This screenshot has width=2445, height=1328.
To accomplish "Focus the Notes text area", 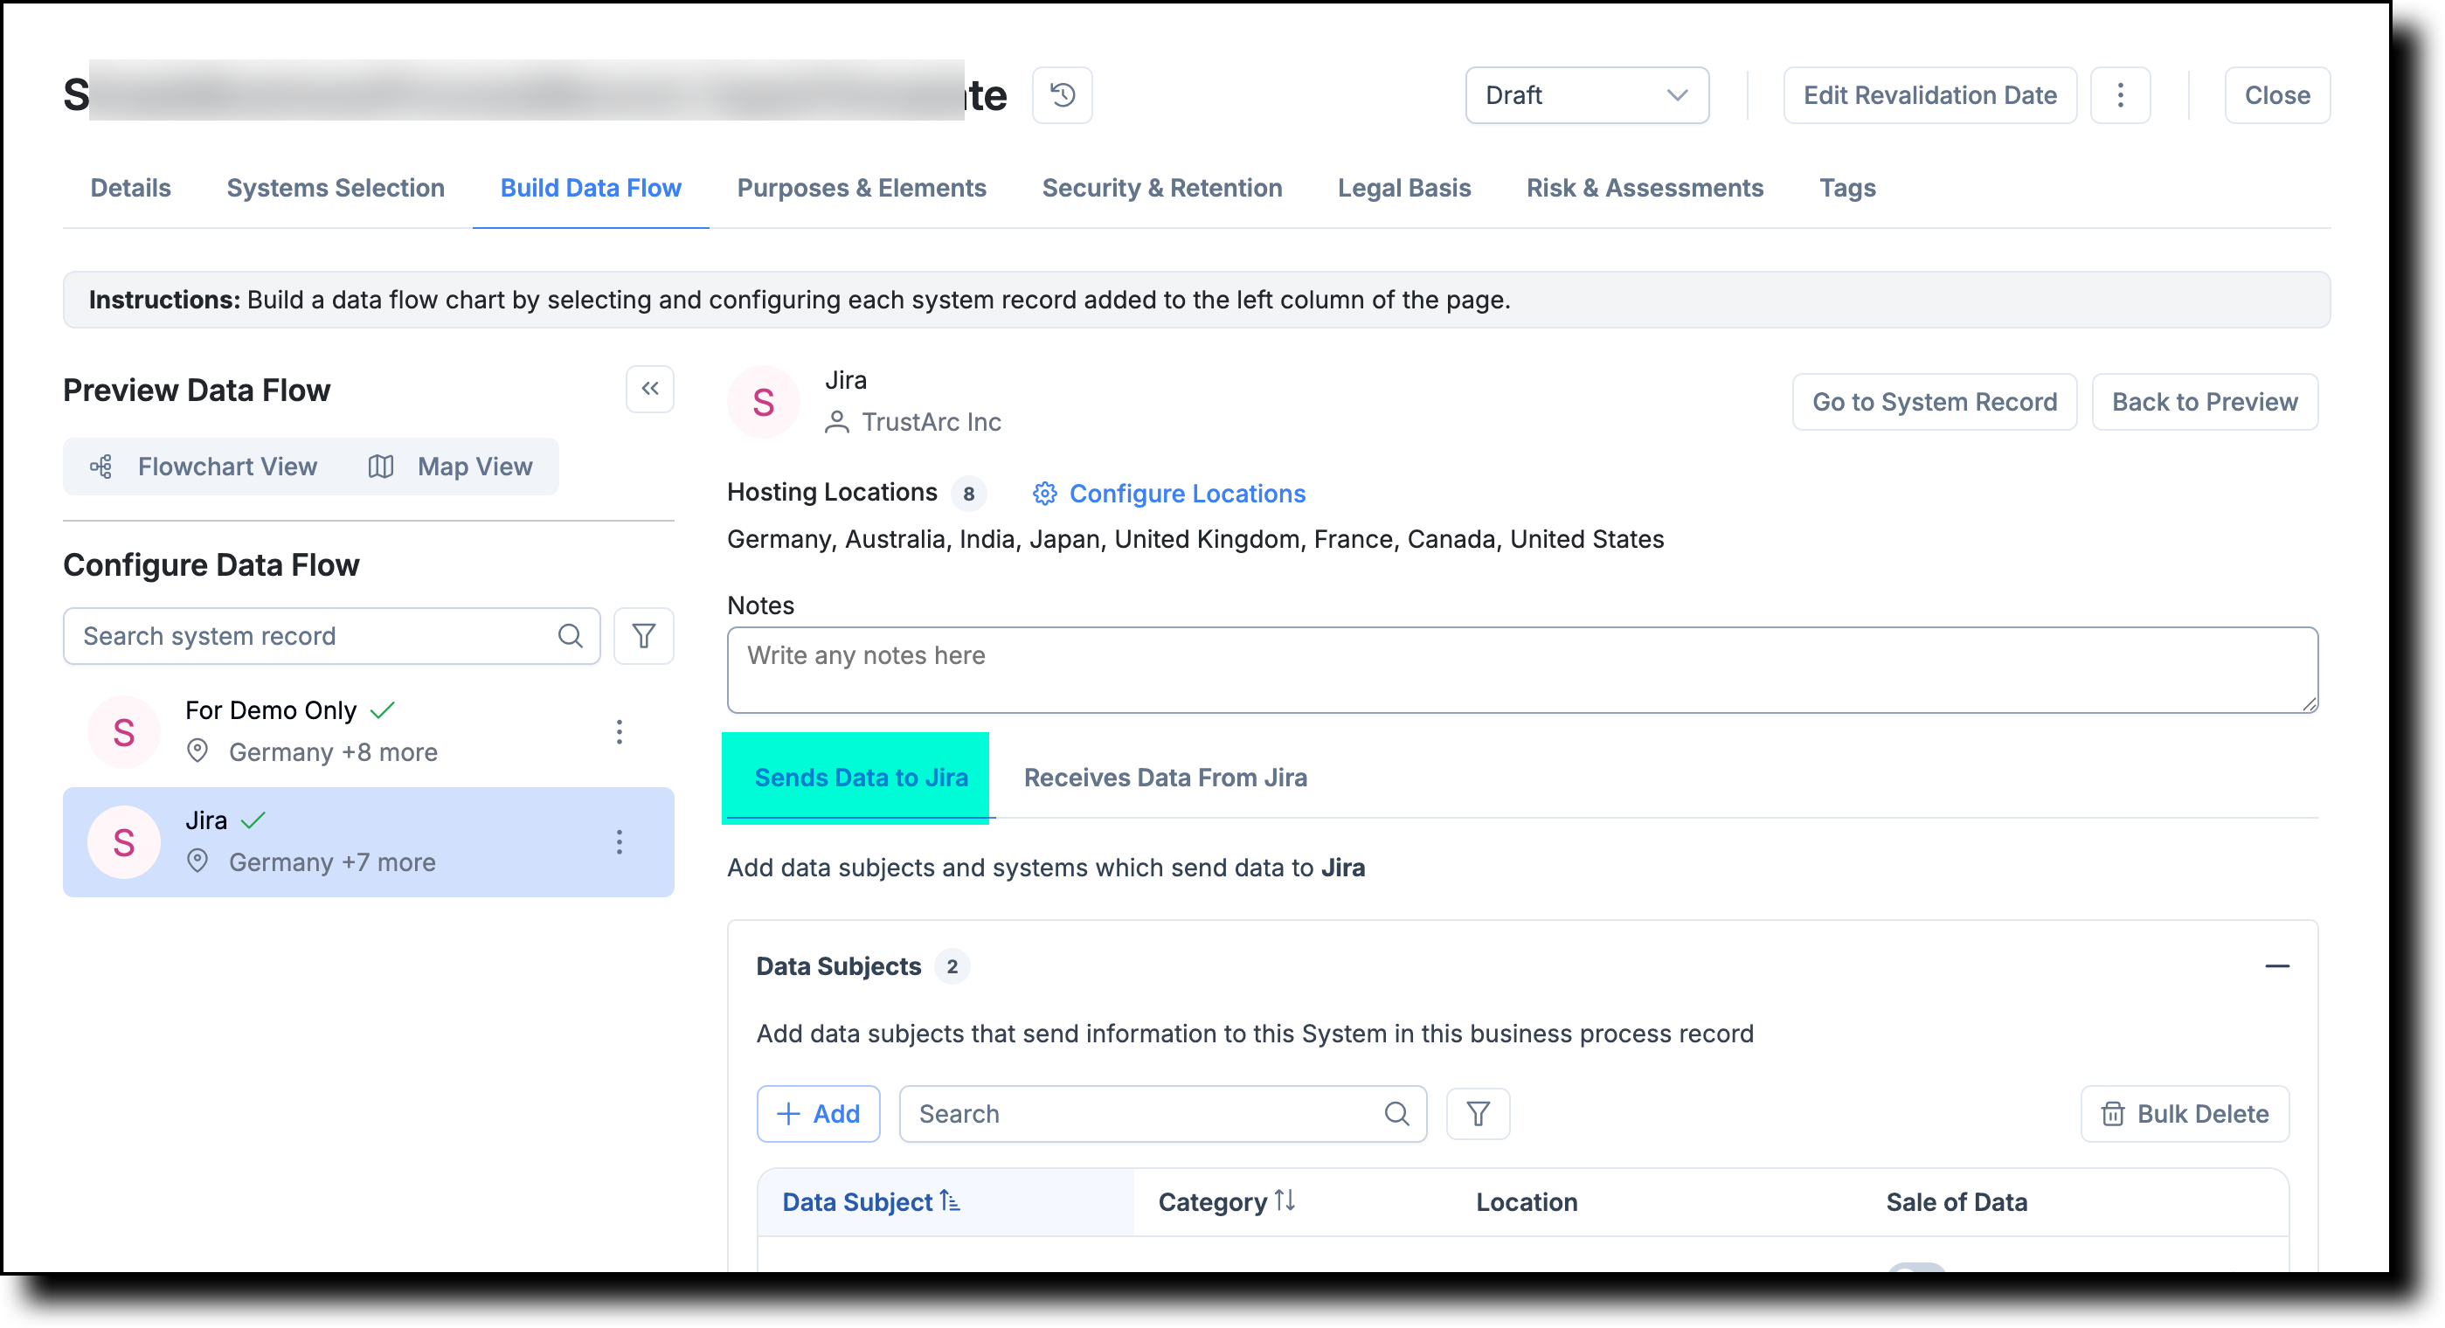I will coord(1521,669).
